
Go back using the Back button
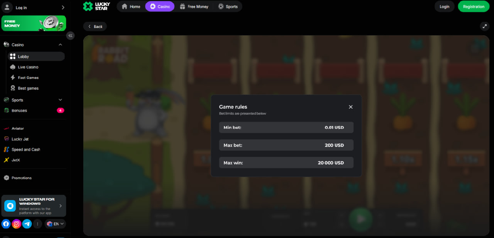click(x=95, y=26)
